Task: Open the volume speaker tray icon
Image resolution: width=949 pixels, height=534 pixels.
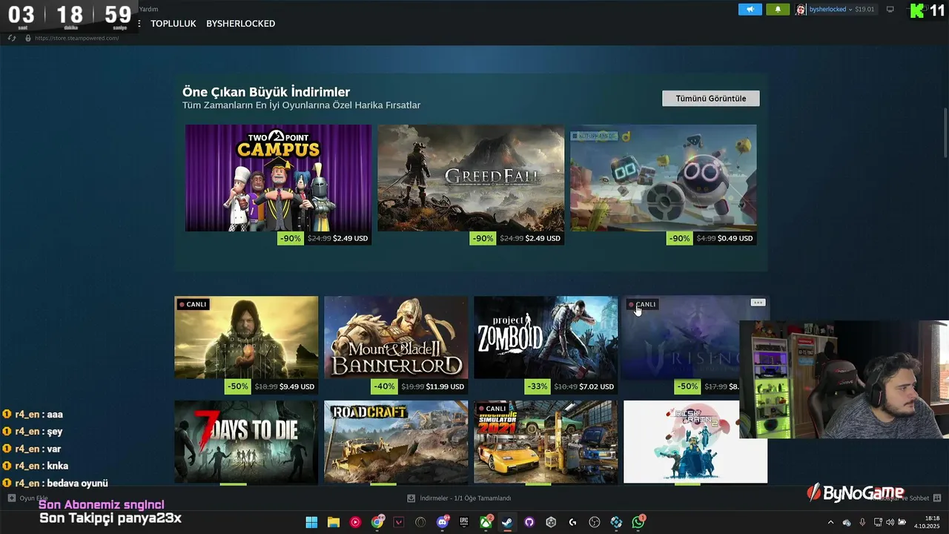Action: [890, 522]
